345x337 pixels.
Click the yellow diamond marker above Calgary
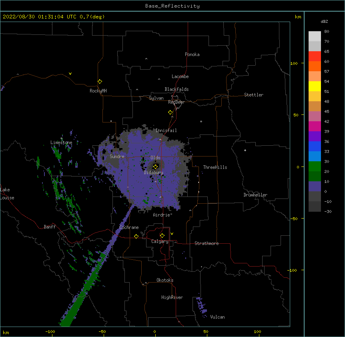(162, 236)
